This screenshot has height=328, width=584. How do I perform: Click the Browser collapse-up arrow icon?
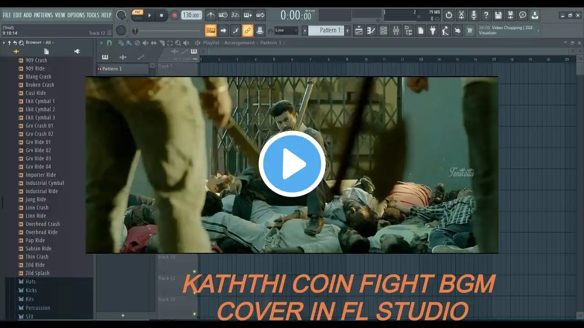coord(9,42)
